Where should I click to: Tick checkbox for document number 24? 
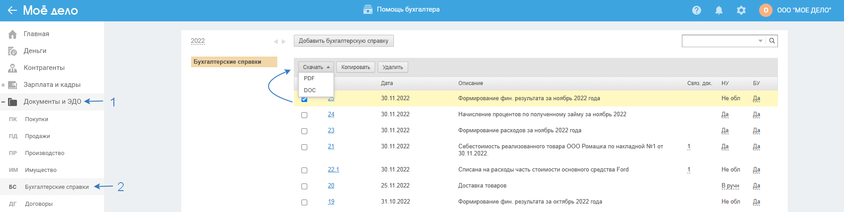click(304, 115)
